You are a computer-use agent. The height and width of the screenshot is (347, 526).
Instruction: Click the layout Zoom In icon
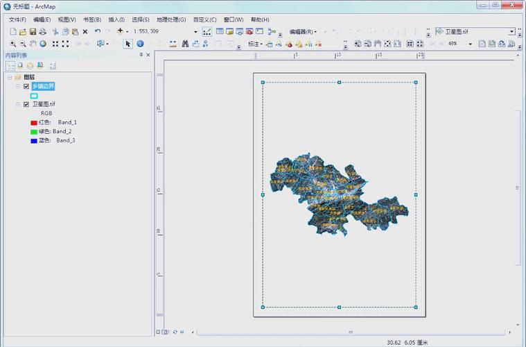358,44
